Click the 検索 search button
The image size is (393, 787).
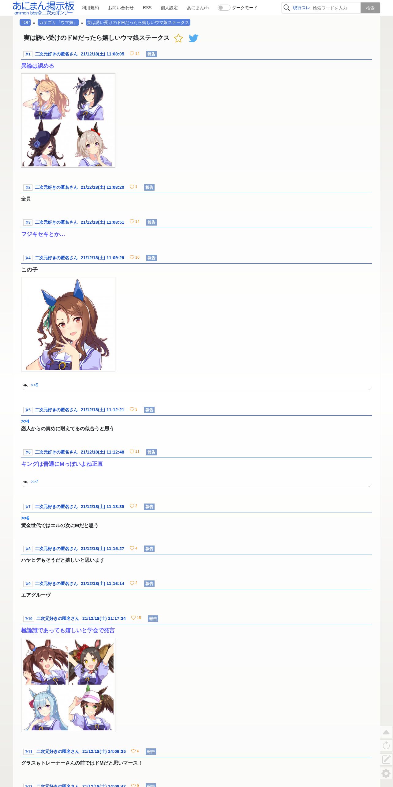tap(370, 8)
